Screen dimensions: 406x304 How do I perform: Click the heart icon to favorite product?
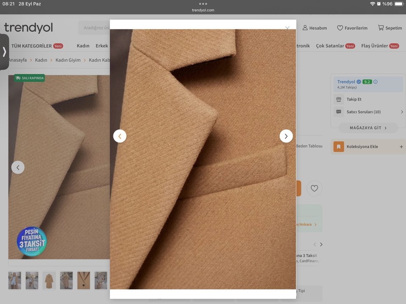pos(314,188)
